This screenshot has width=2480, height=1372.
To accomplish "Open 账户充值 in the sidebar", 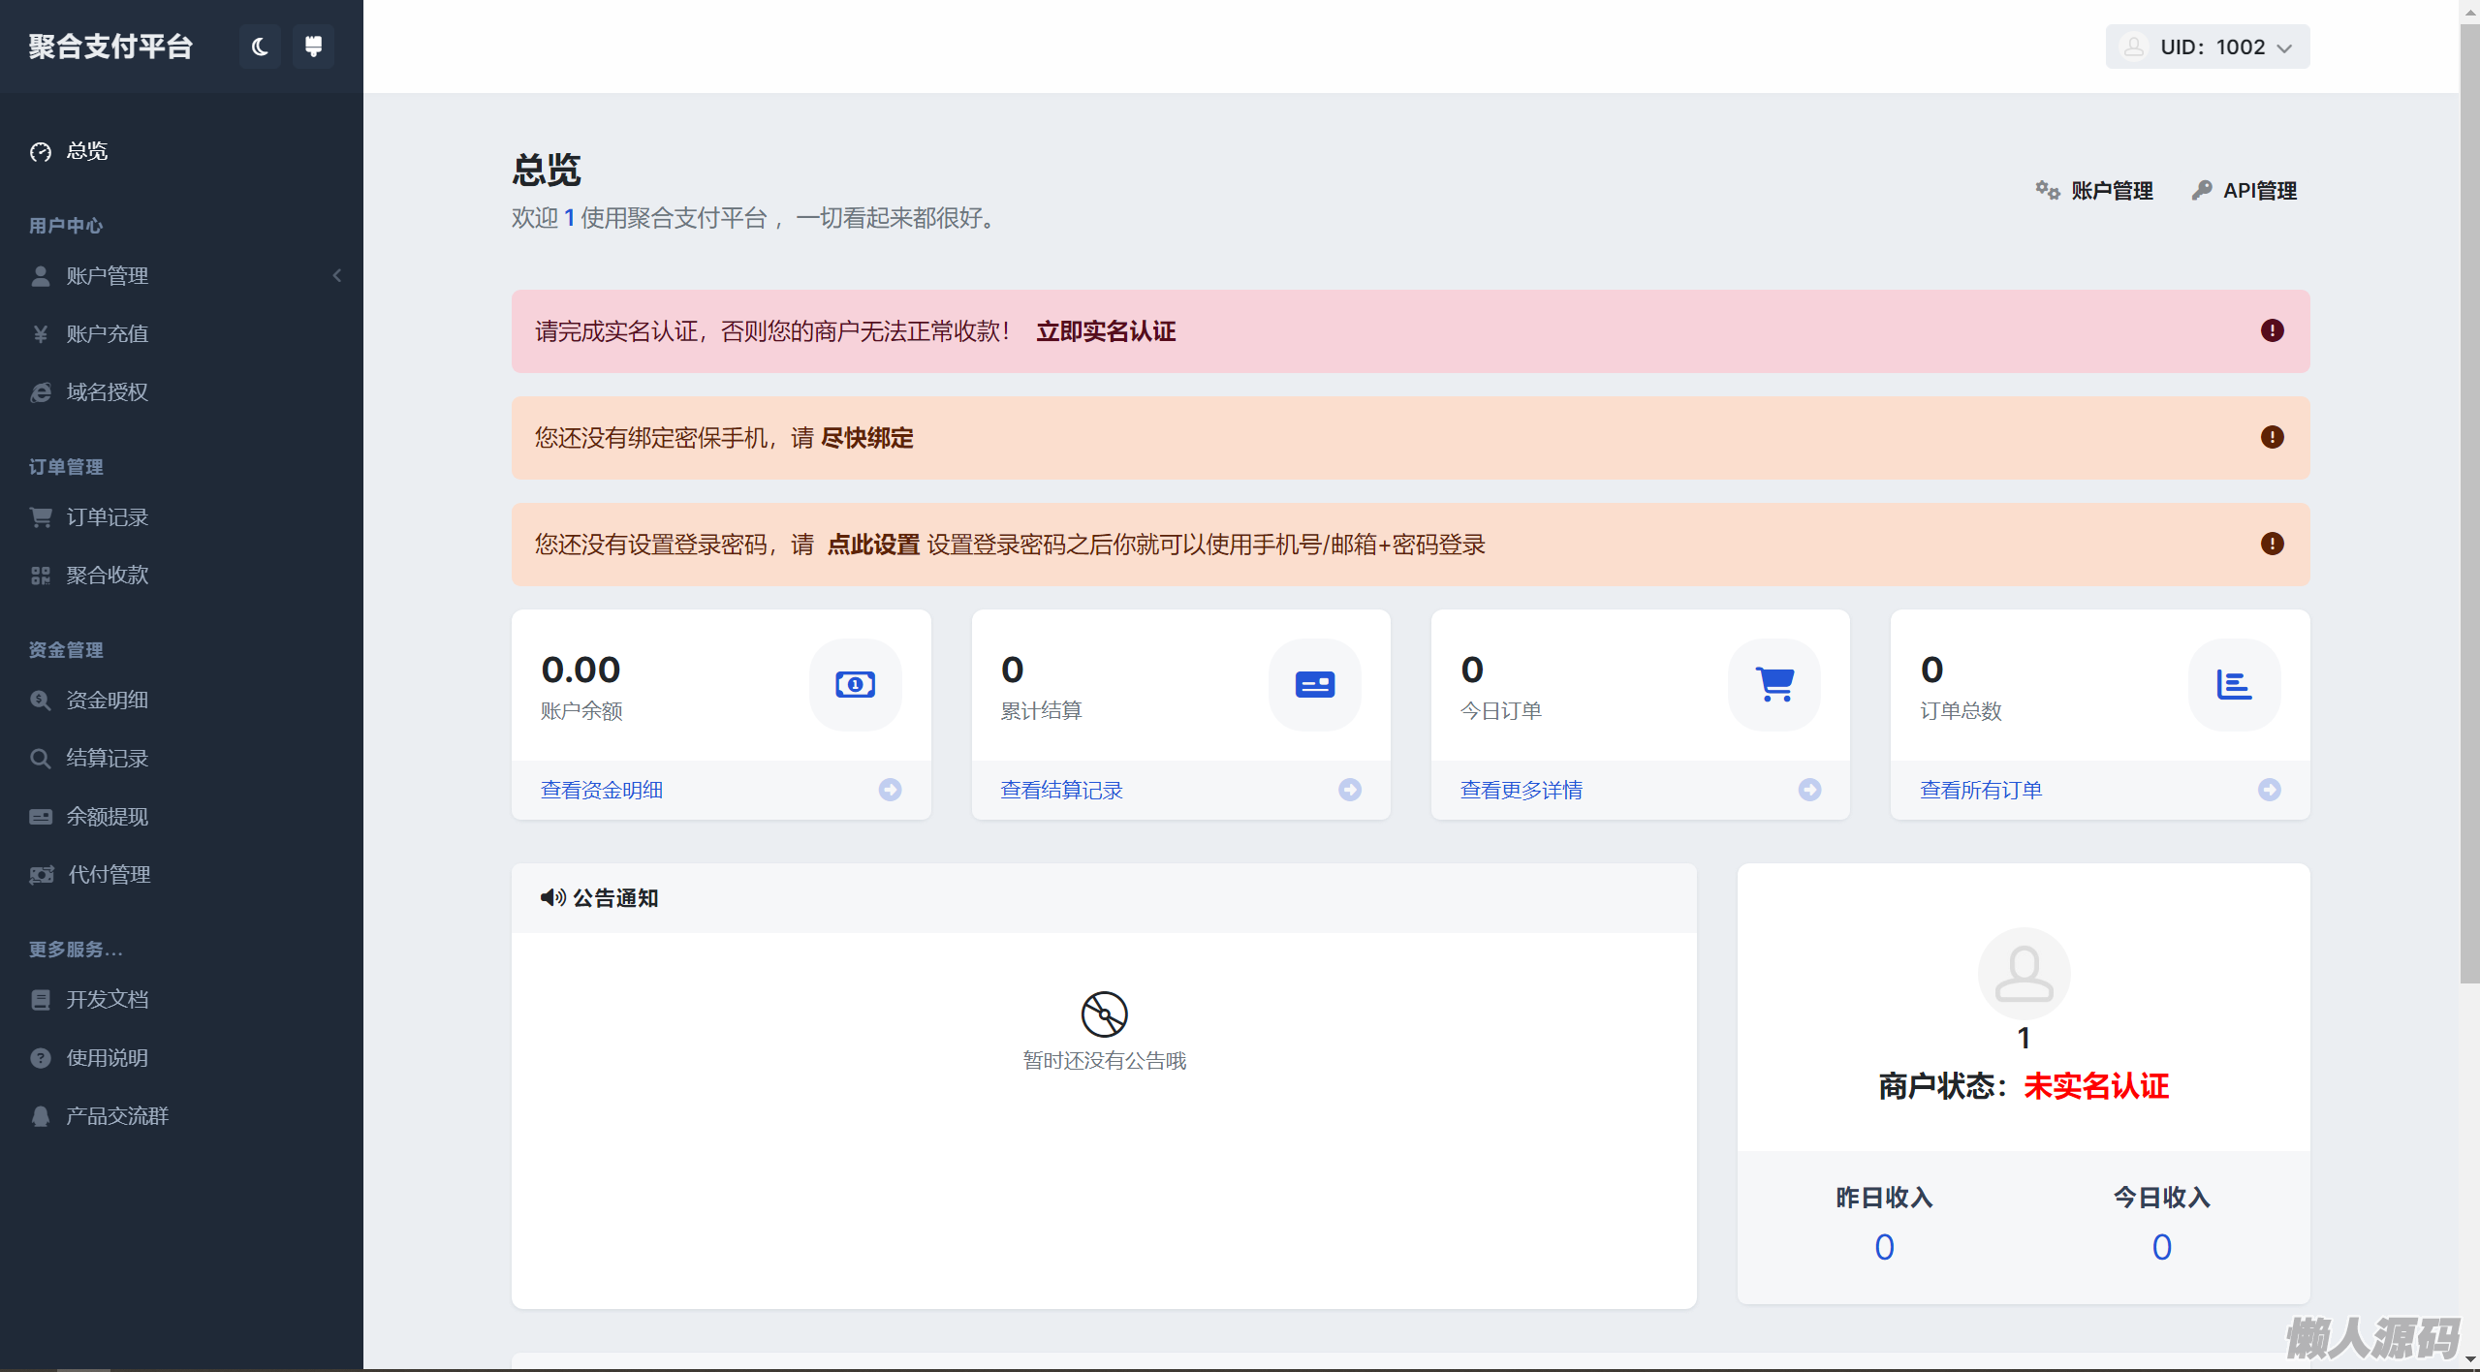I will tap(107, 334).
